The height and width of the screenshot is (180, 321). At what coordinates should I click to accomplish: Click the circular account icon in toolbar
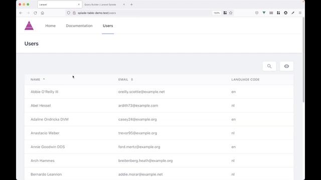285,13
